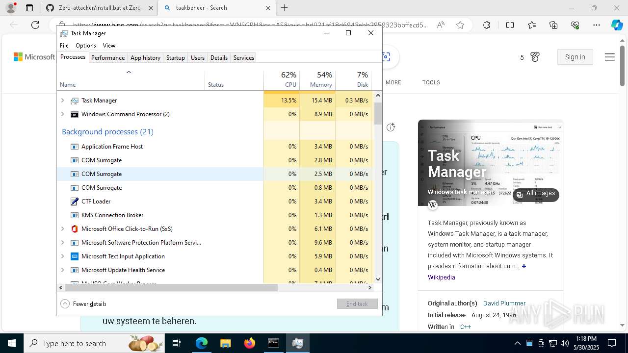
Task: Select the CTF Loader process icon
Action: pos(75,202)
